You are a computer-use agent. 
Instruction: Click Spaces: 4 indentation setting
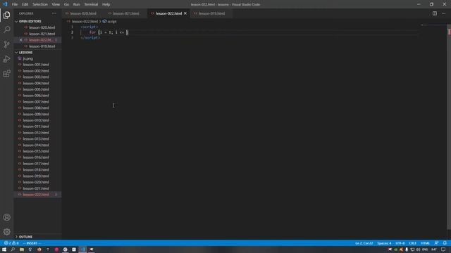384,243
